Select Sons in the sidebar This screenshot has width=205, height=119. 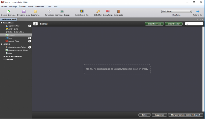pos(16,38)
